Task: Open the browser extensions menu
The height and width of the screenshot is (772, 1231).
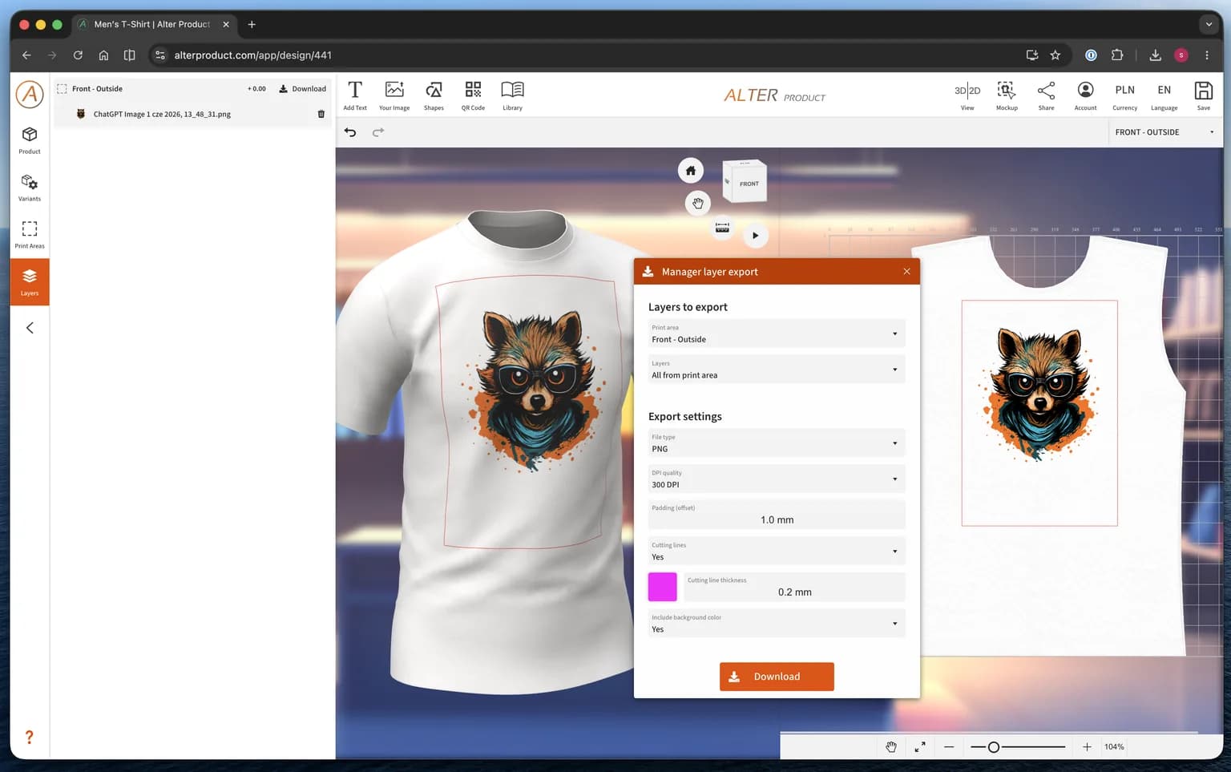Action: point(1117,55)
